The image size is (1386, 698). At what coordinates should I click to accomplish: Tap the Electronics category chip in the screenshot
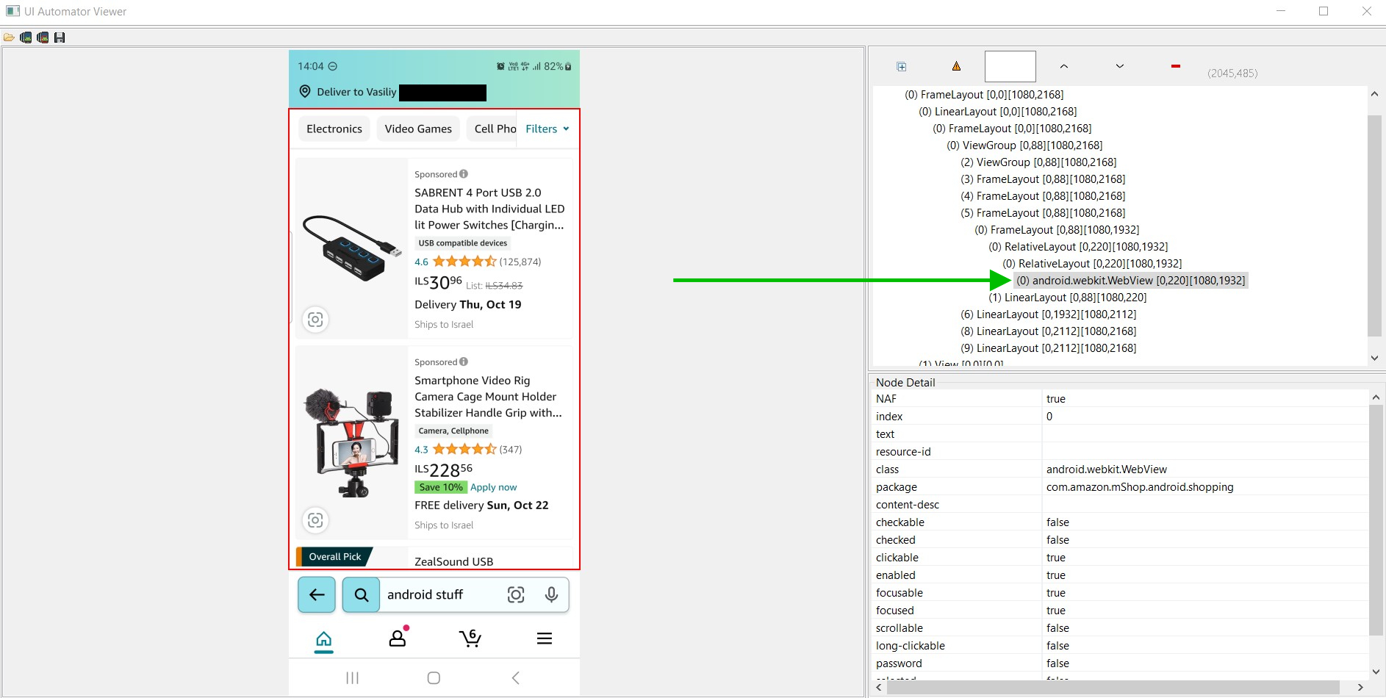pos(334,129)
